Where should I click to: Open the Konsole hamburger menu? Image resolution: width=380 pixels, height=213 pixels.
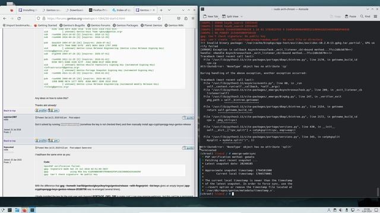(x=375, y=17)
